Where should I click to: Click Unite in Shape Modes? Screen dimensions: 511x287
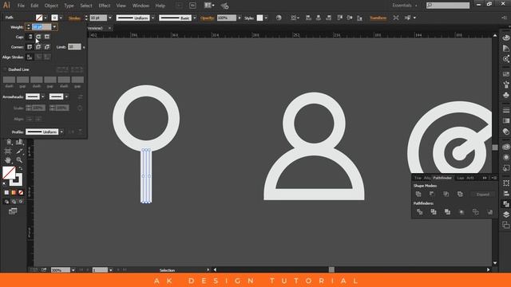click(418, 195)
